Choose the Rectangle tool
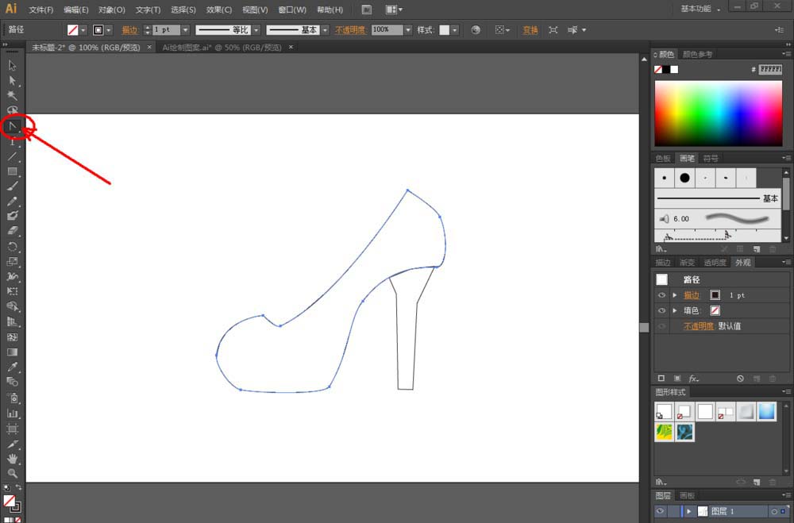Screen dimensions: 794x523 point(13,171)
